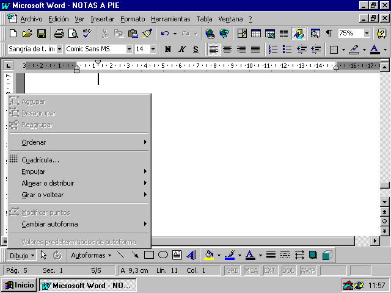
Task: Open the Herramientas menu
Action: 170,19
